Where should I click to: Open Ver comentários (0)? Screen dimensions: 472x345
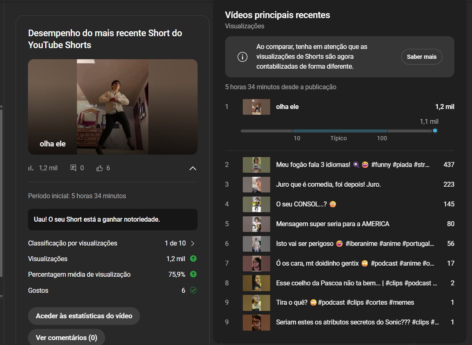click(67, 337)
